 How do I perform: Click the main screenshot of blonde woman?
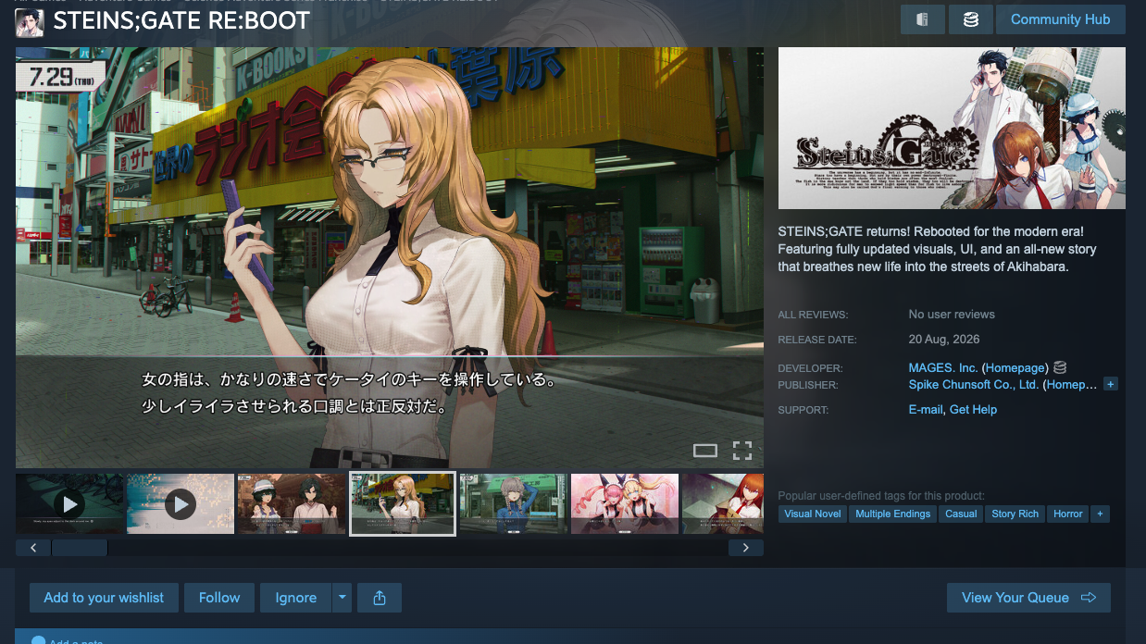(x=390, y=257)
